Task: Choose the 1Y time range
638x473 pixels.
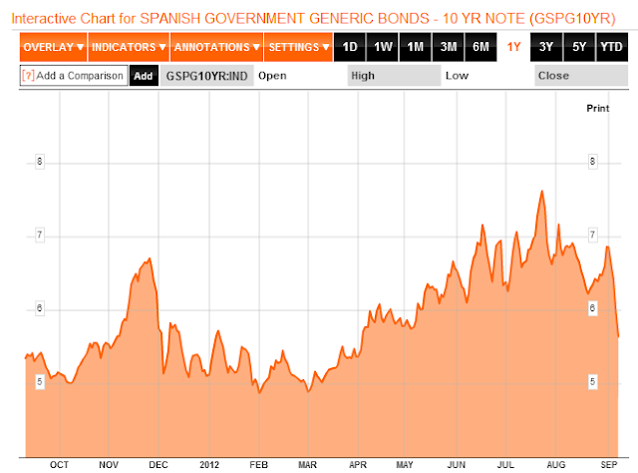Action: (513, 47)
